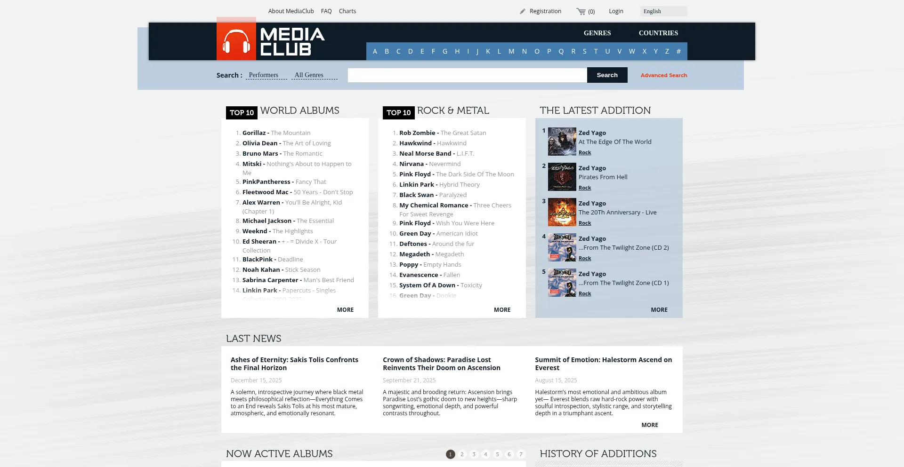Open Gorillaz - The Mountain album
904x467 pixels.
tap(276, 133)
